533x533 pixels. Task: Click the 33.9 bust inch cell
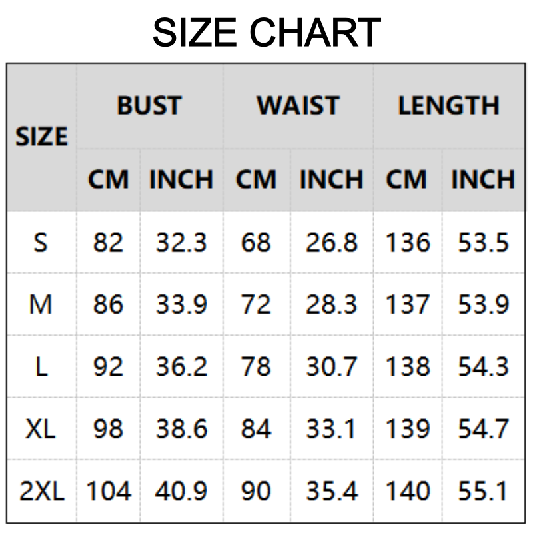[181, 305]
